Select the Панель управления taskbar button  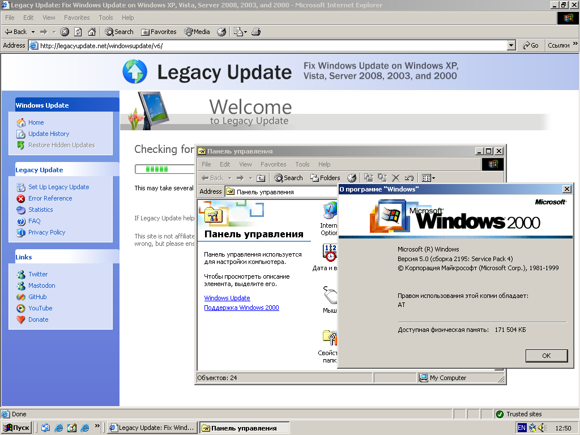(245, 428)
